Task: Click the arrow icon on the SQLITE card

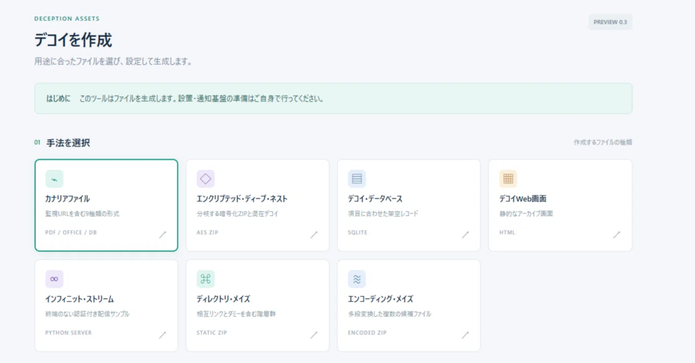Action: (465, 235)
